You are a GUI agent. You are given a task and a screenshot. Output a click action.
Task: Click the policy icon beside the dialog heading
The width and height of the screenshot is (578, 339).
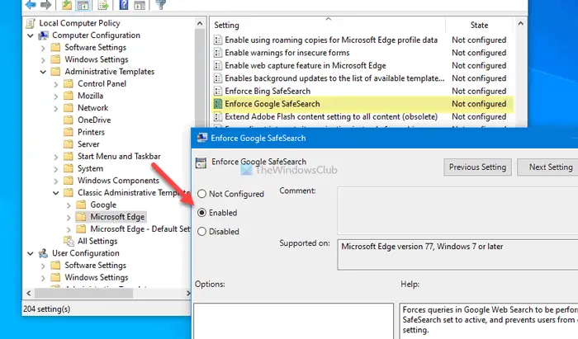pos(201,162)
